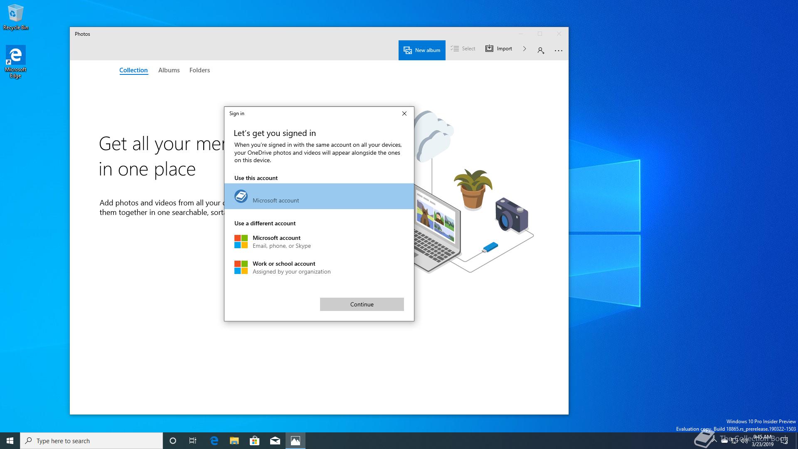This screenshot has width=798, height=449.
Task: Close the Sign in dialog
Action: tap(404, 113)
